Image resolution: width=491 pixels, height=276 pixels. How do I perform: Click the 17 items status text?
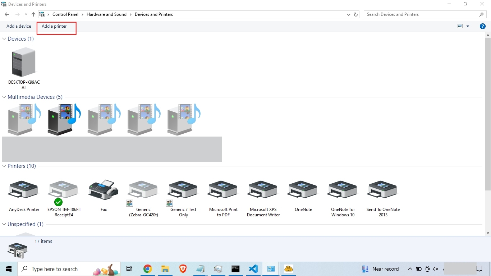(43, 241)
